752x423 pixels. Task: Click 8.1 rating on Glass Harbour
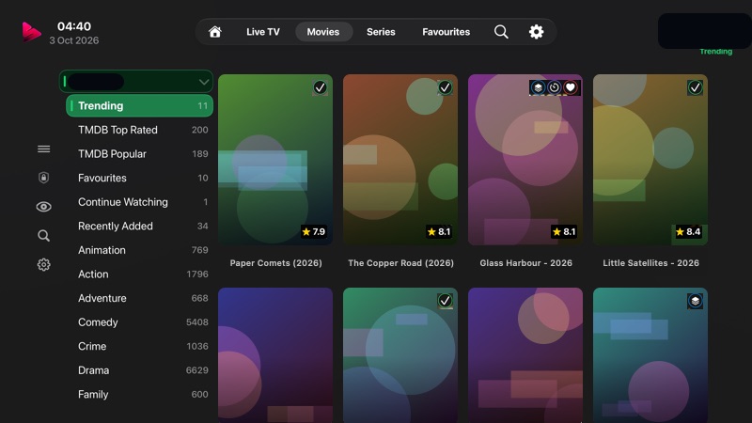click(564, 232)
